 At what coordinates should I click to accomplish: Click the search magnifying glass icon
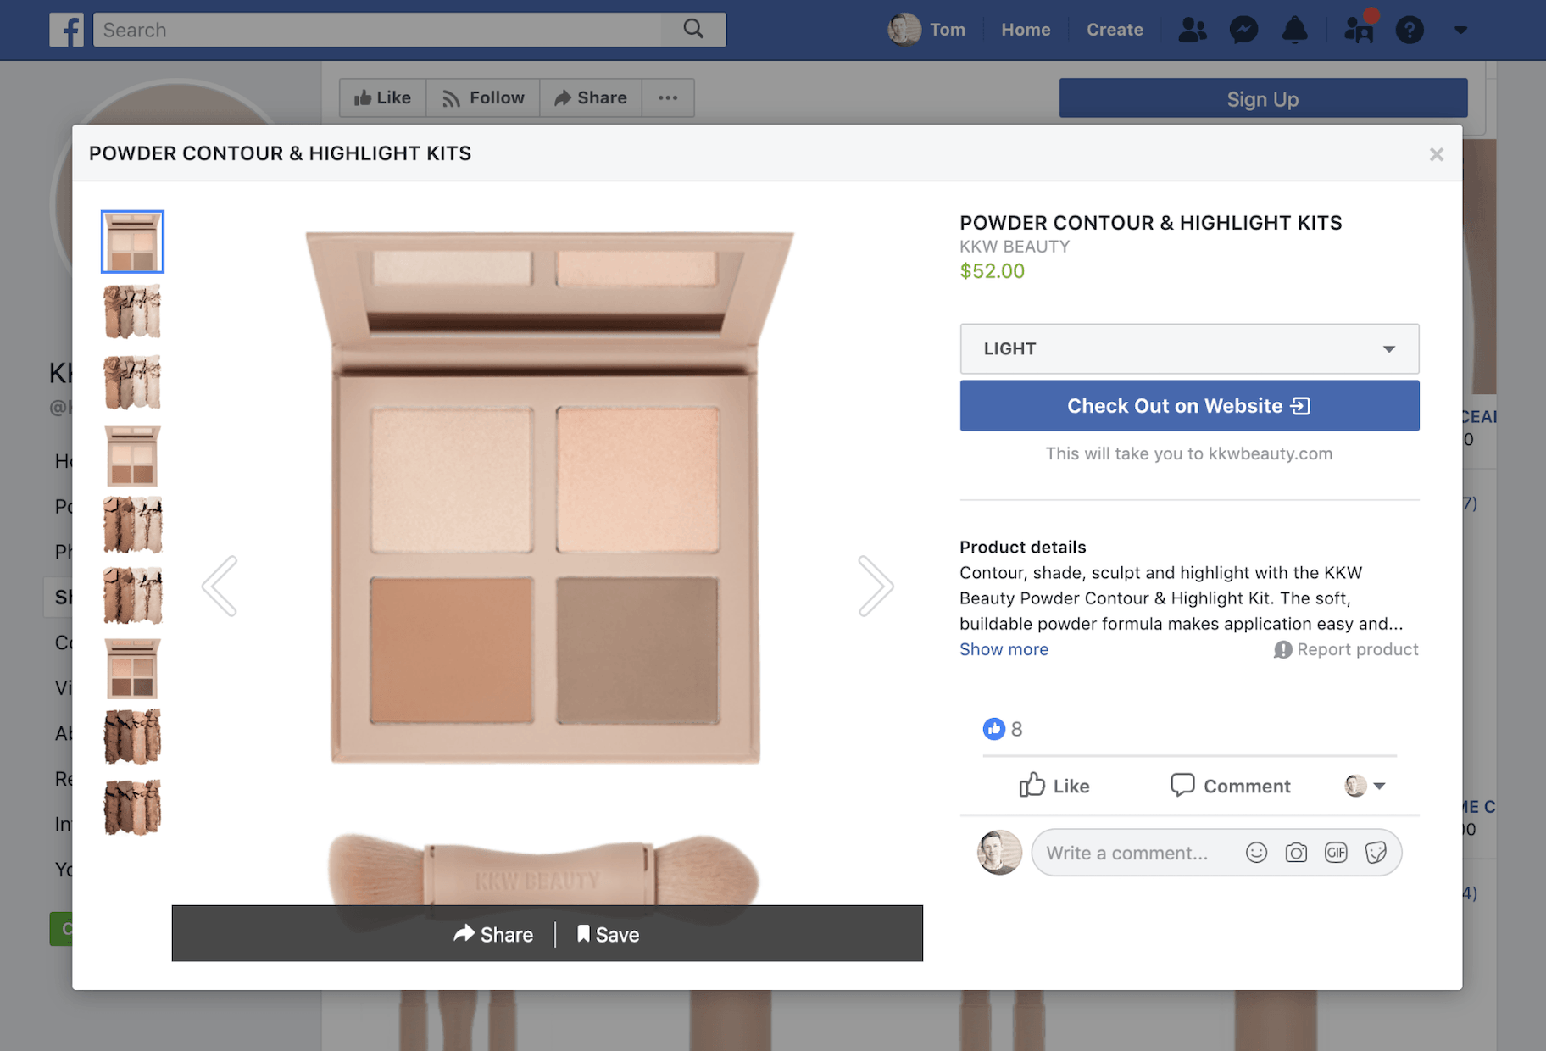click(693, 29)
